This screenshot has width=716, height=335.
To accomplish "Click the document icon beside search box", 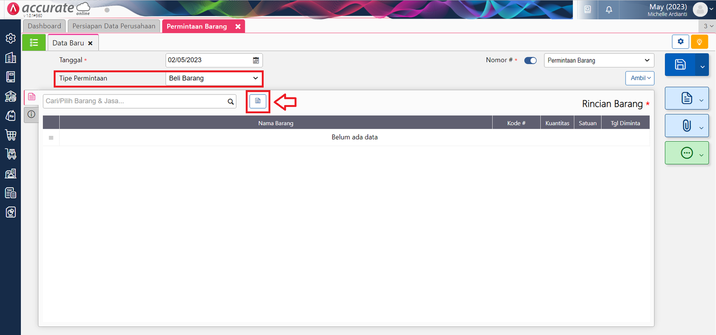I will (258, 101).
